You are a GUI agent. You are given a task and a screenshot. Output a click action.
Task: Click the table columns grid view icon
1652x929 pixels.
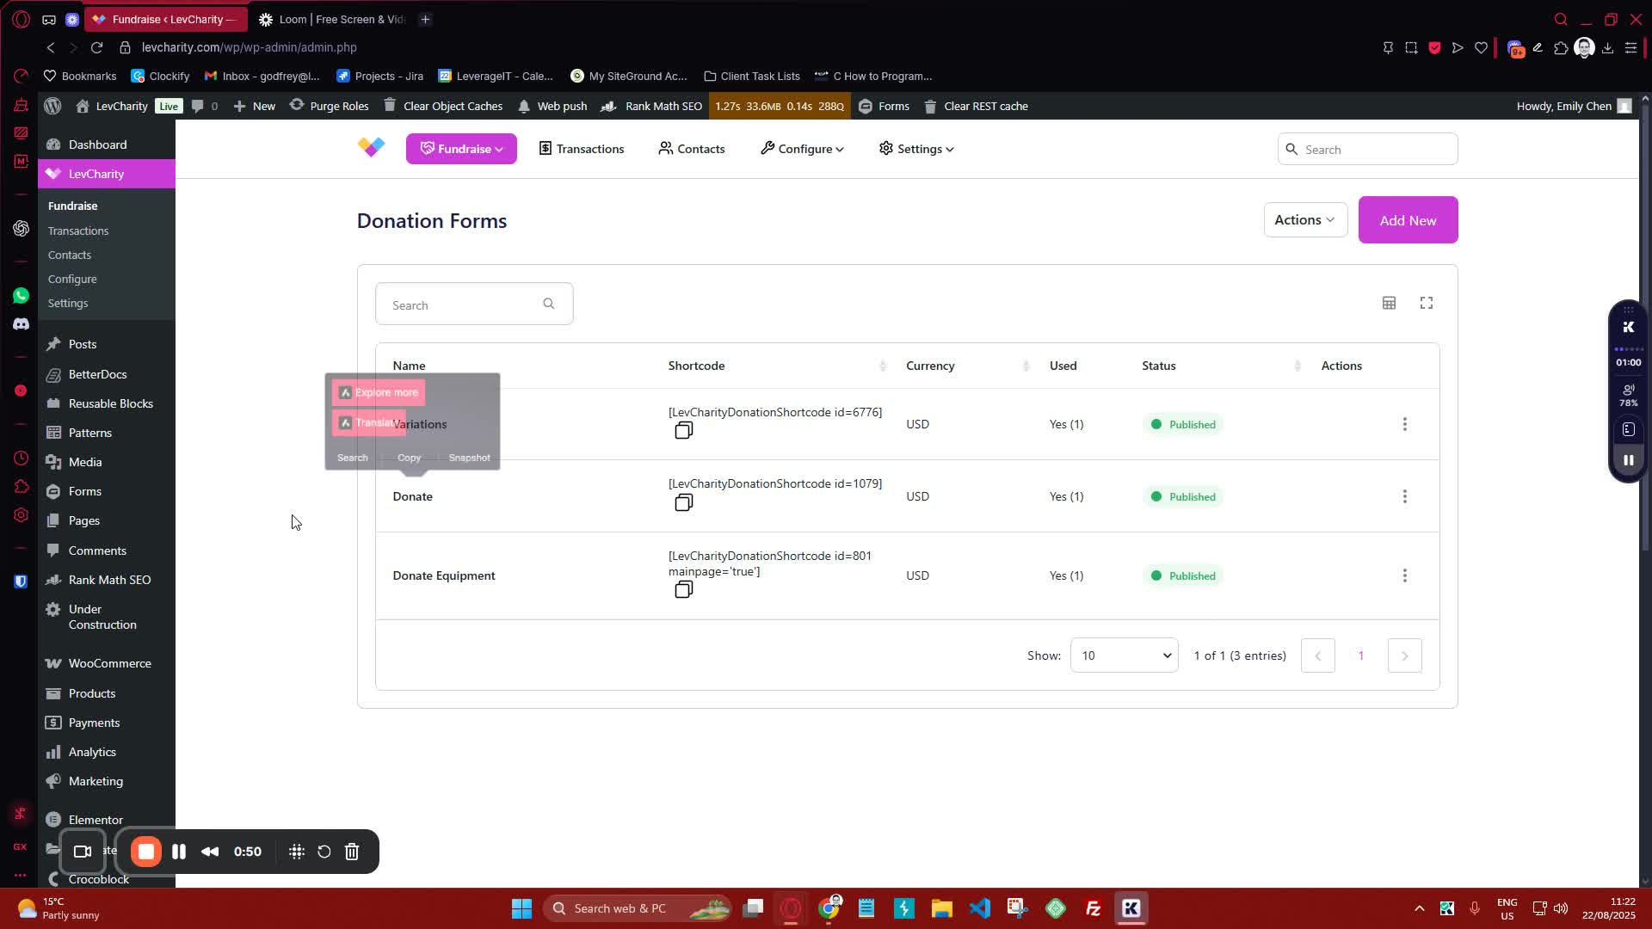(1389, 303)
